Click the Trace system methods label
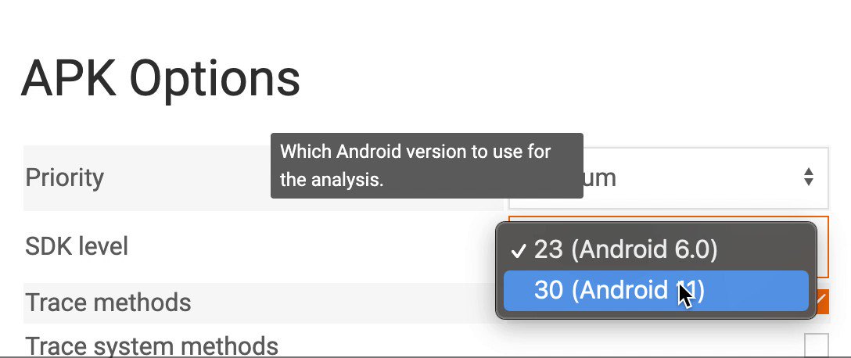 point(152,345)
